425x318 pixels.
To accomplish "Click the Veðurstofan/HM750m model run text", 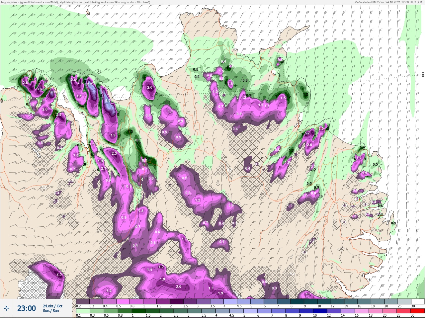I will 389,2.
